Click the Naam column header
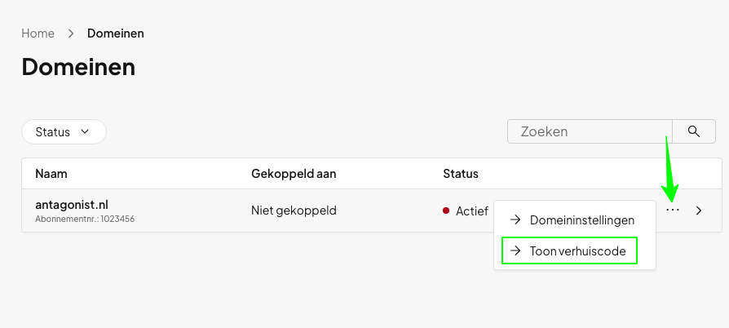The image size is (729, 328). pyautogui.click(x=51, y=174)
